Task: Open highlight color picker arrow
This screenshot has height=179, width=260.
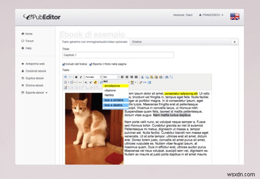Action: coord(135,82)
